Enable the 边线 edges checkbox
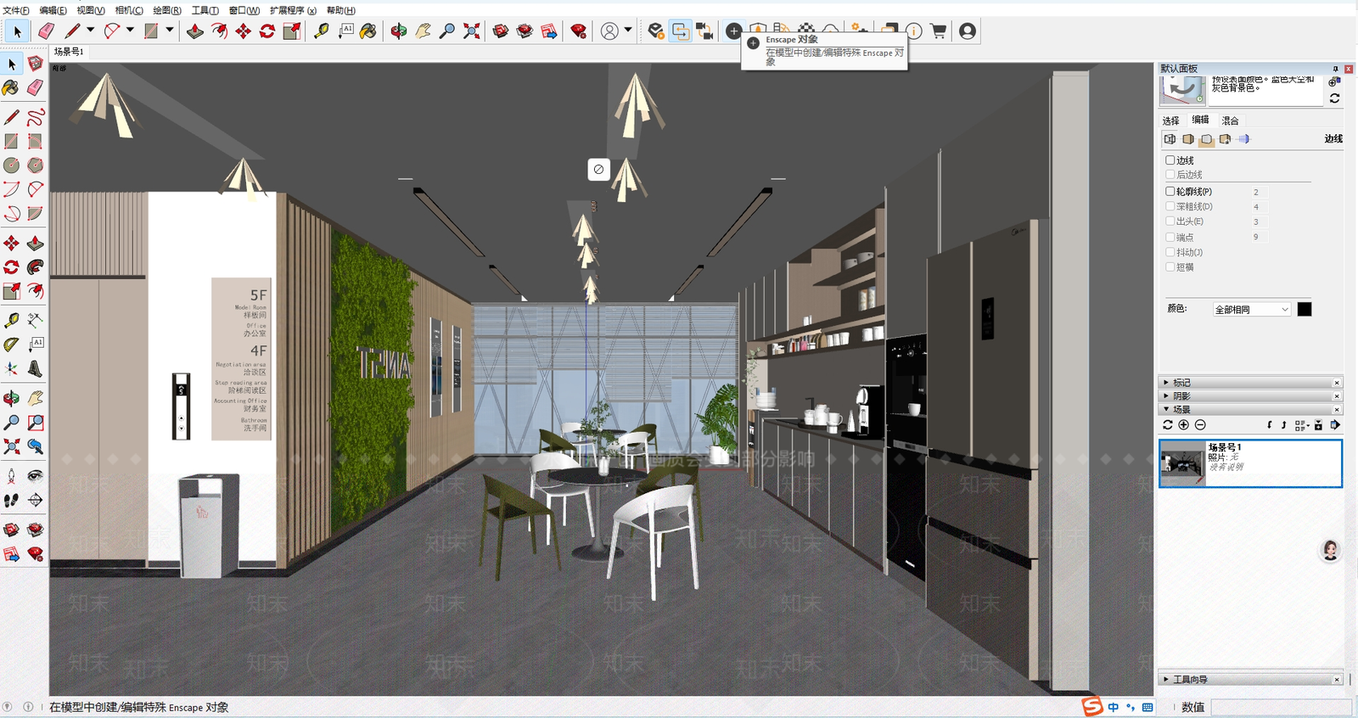Image resolution: width=1358 pixels, height=718 pixels. 1170,160
